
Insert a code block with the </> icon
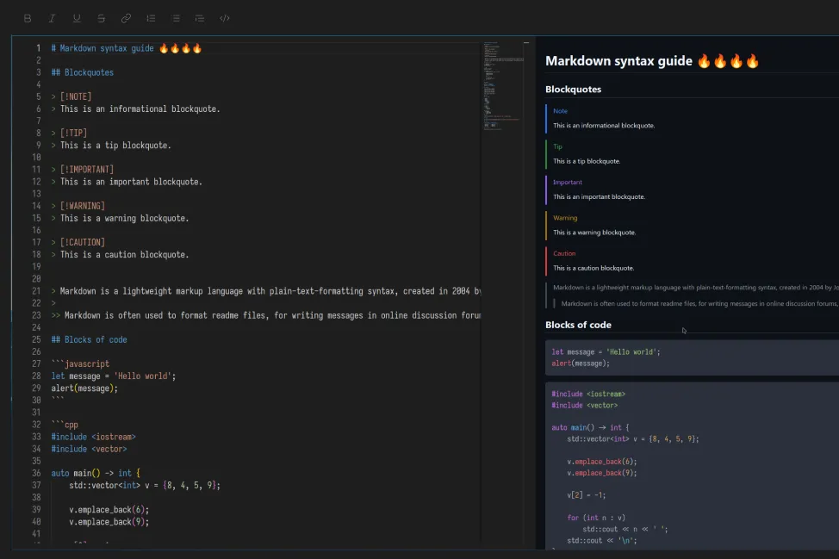pyautogui.click(x=224, y=17)
